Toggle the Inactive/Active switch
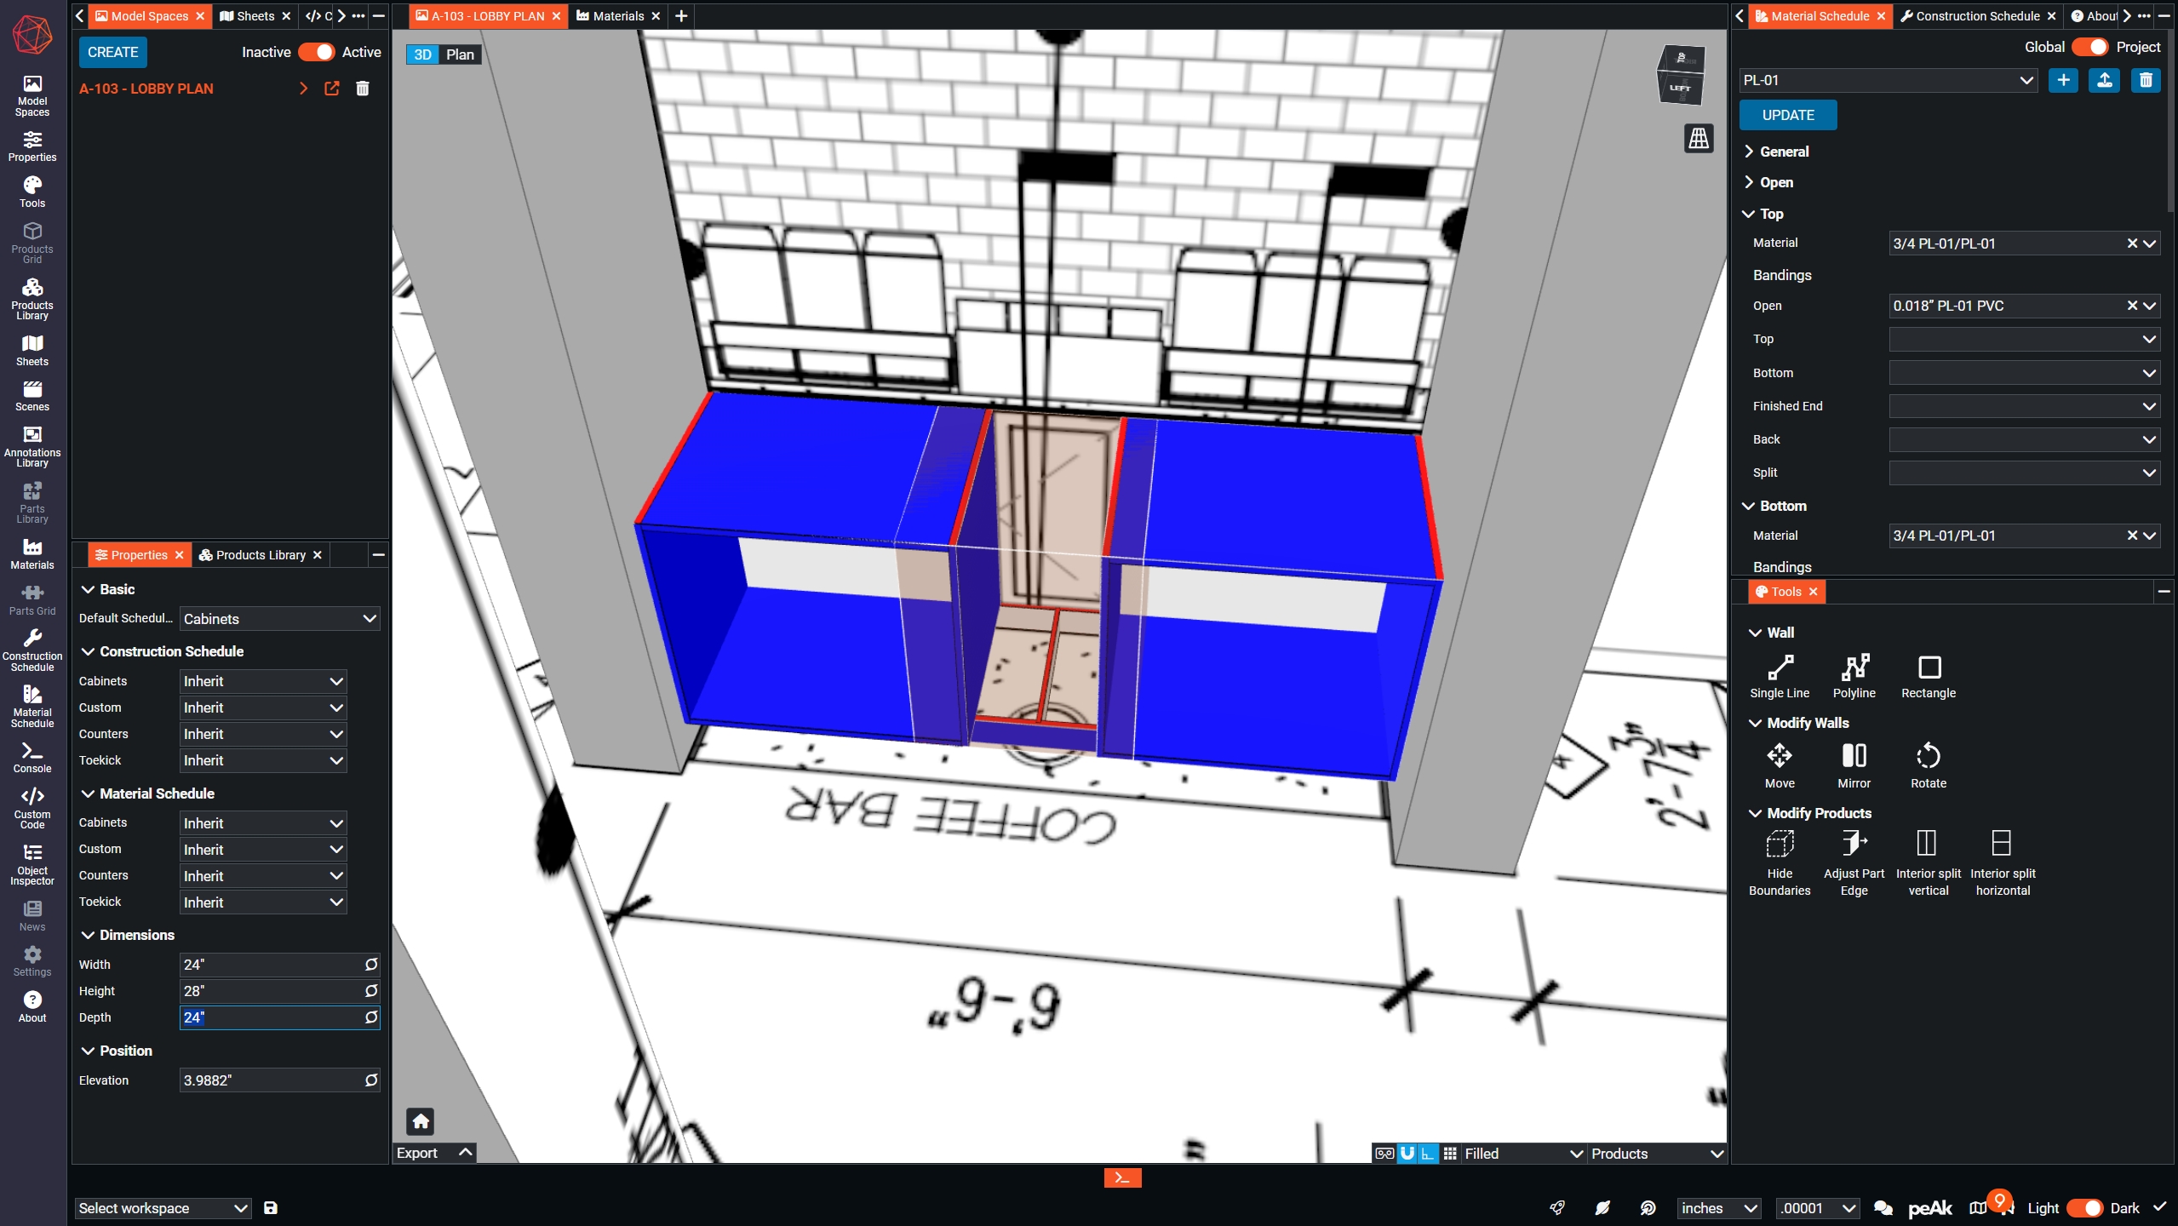This screenshot has height=1226, width=2178. [x=317, y=52]
